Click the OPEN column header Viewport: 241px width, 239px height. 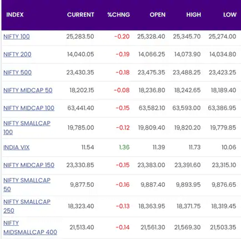click(x=157, y=14)
